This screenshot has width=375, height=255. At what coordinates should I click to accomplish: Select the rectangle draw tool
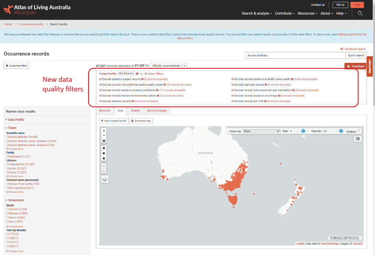tap(104, 153)
